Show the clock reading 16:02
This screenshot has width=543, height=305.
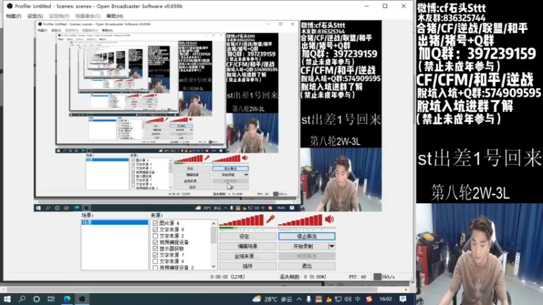[x=386, y=299]
